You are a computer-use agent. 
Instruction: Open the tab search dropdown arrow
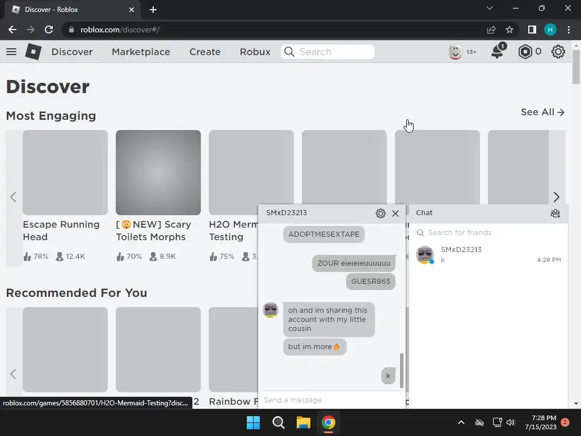[490, 8]
